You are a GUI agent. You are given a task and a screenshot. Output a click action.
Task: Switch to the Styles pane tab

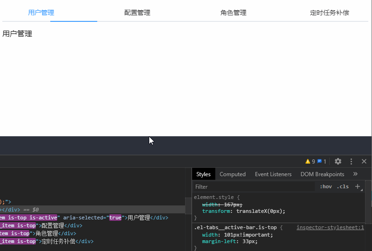click(203, 174)
